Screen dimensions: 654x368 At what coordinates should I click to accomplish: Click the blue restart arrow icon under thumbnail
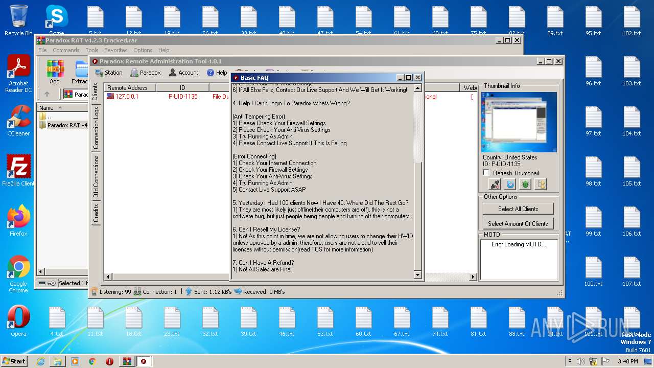510,185
